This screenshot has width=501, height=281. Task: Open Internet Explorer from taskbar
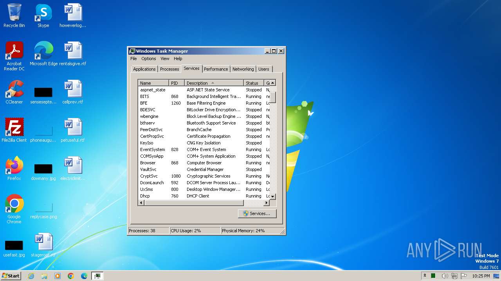coord(31,276)
